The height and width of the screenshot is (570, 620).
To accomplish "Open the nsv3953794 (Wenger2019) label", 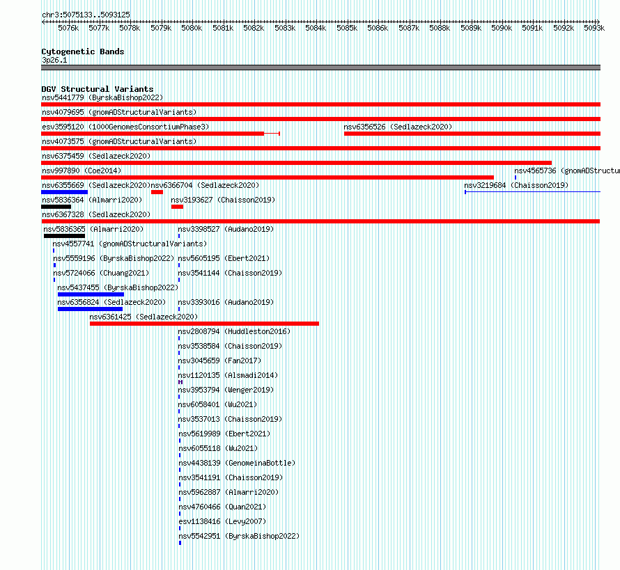I will pos(226,390).
